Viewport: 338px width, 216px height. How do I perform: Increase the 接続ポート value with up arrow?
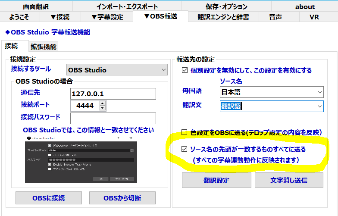103,103
